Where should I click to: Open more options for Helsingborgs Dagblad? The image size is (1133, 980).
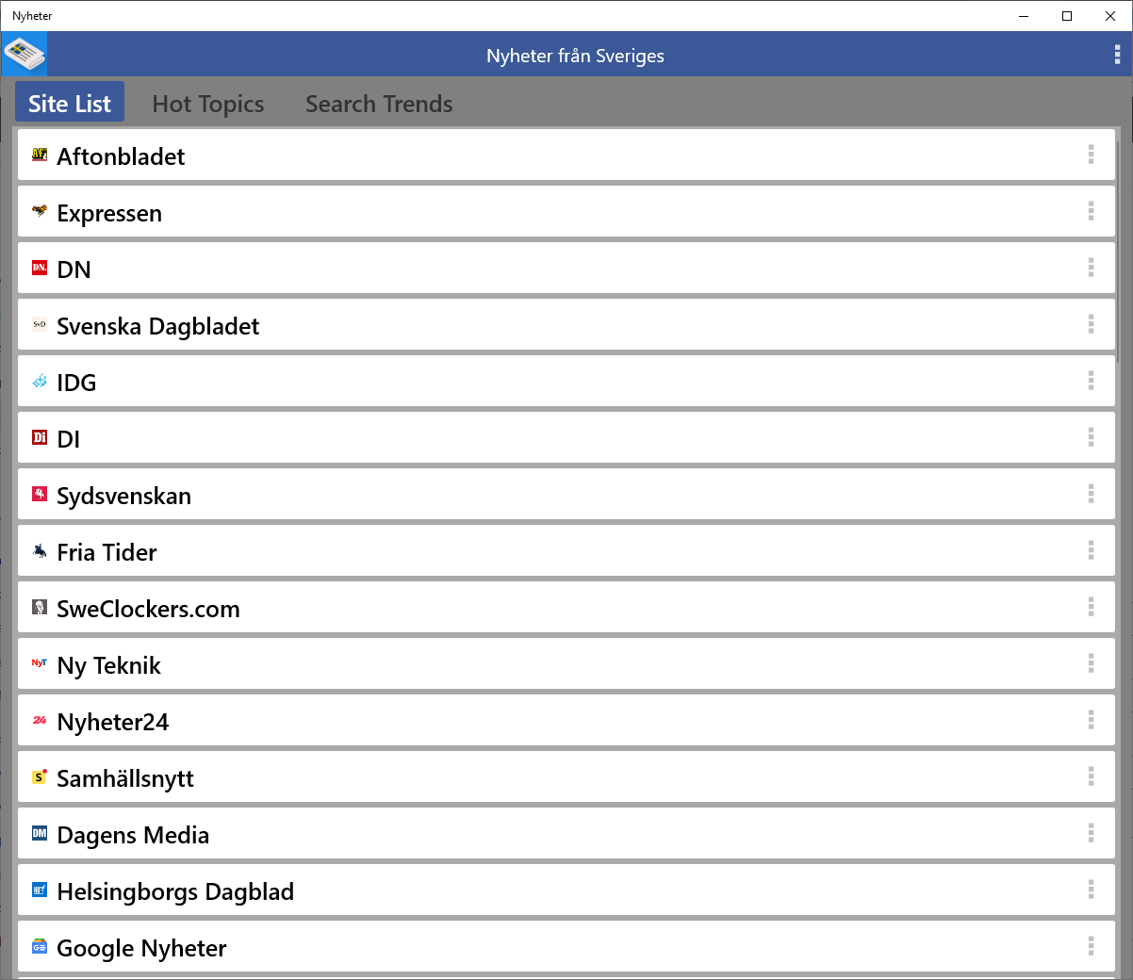pos(1091,890)
